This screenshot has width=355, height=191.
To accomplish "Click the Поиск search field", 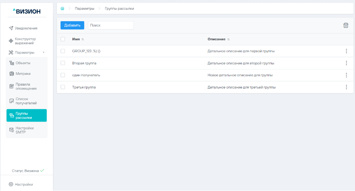I will pos(111,25).
